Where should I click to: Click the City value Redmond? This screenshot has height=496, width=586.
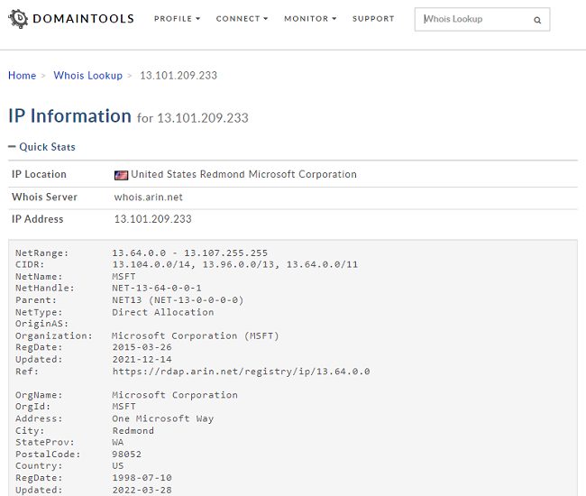[133, 430]
